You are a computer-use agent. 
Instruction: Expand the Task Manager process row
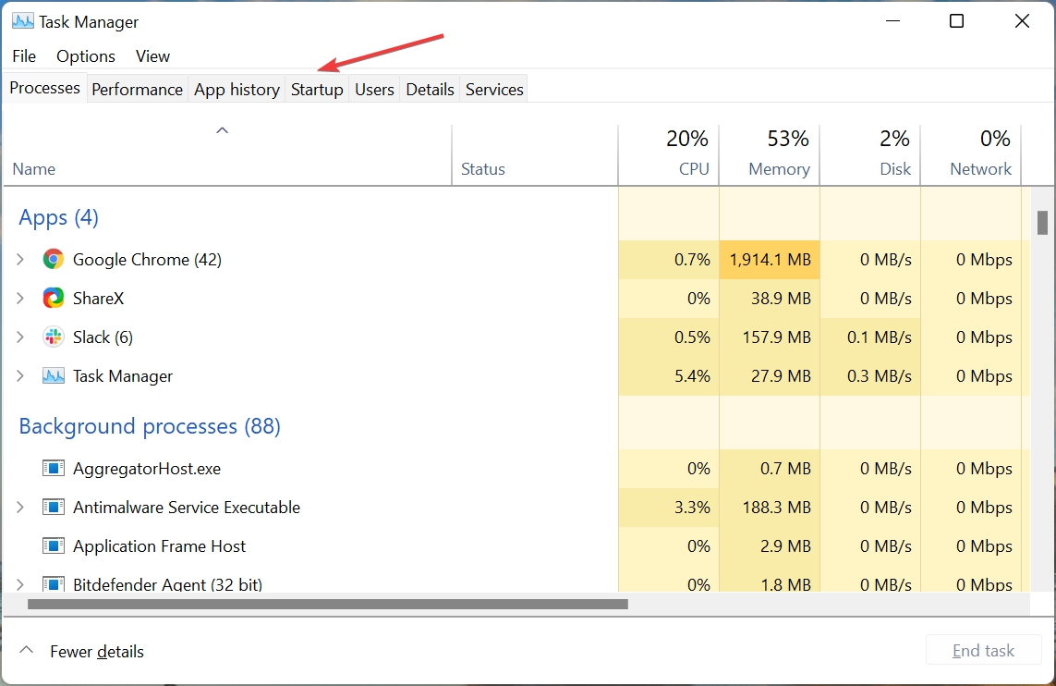(x=20, y=376)
